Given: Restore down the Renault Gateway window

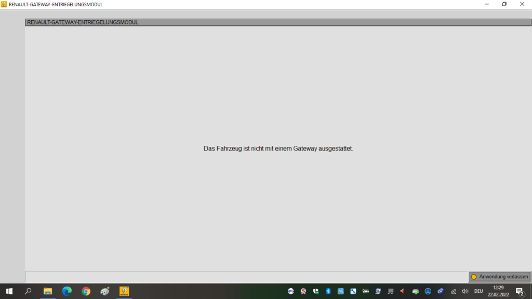Looking at the screenshot, I should (x=504, y=4).
